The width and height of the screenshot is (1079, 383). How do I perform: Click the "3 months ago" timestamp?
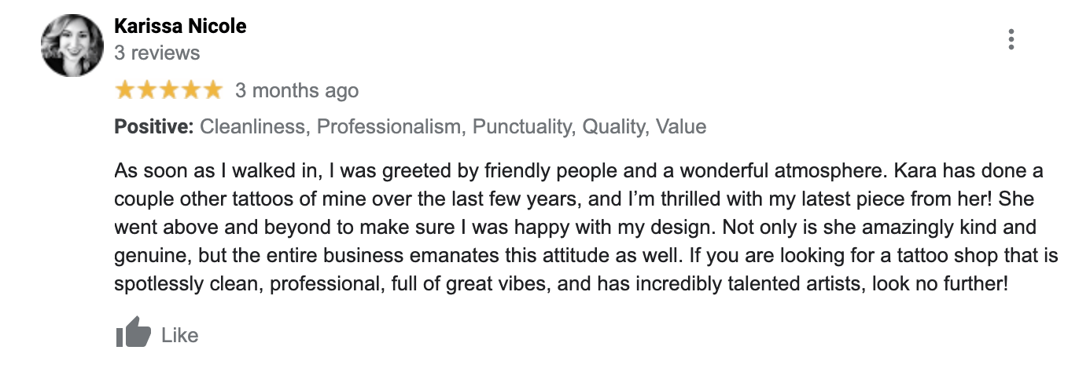click(296, 91)
